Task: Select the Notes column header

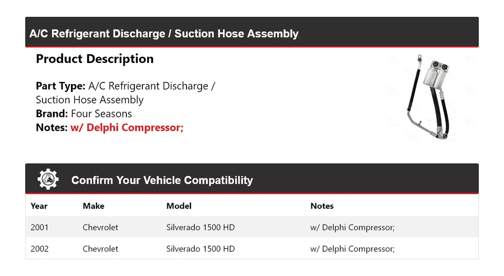Action: point(322,206)
